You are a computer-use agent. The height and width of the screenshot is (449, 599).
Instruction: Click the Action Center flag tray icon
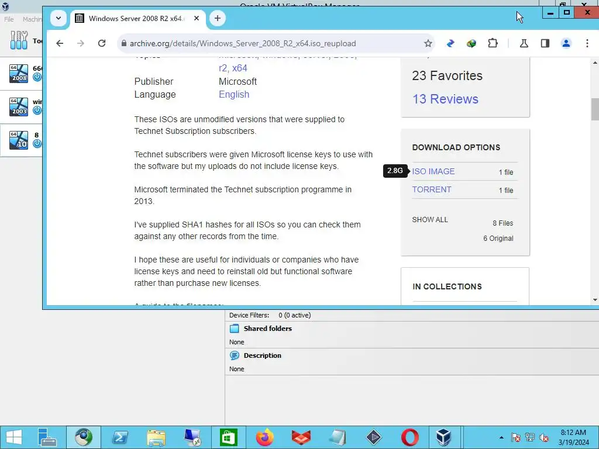pos(515,437)
